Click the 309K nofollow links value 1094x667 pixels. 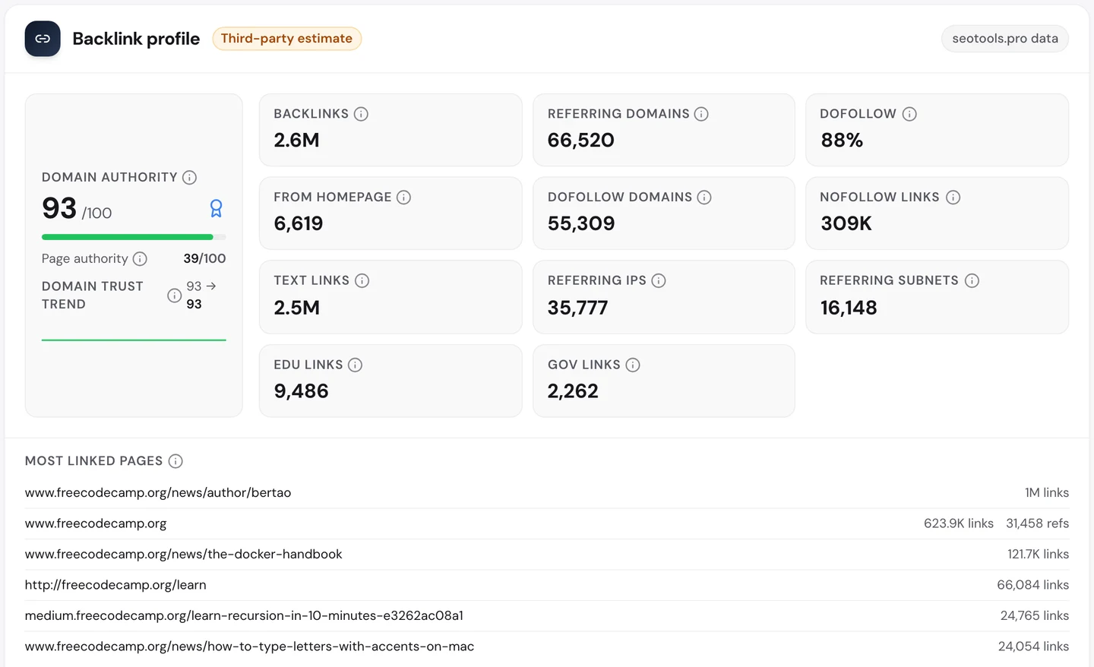[846, 224]
